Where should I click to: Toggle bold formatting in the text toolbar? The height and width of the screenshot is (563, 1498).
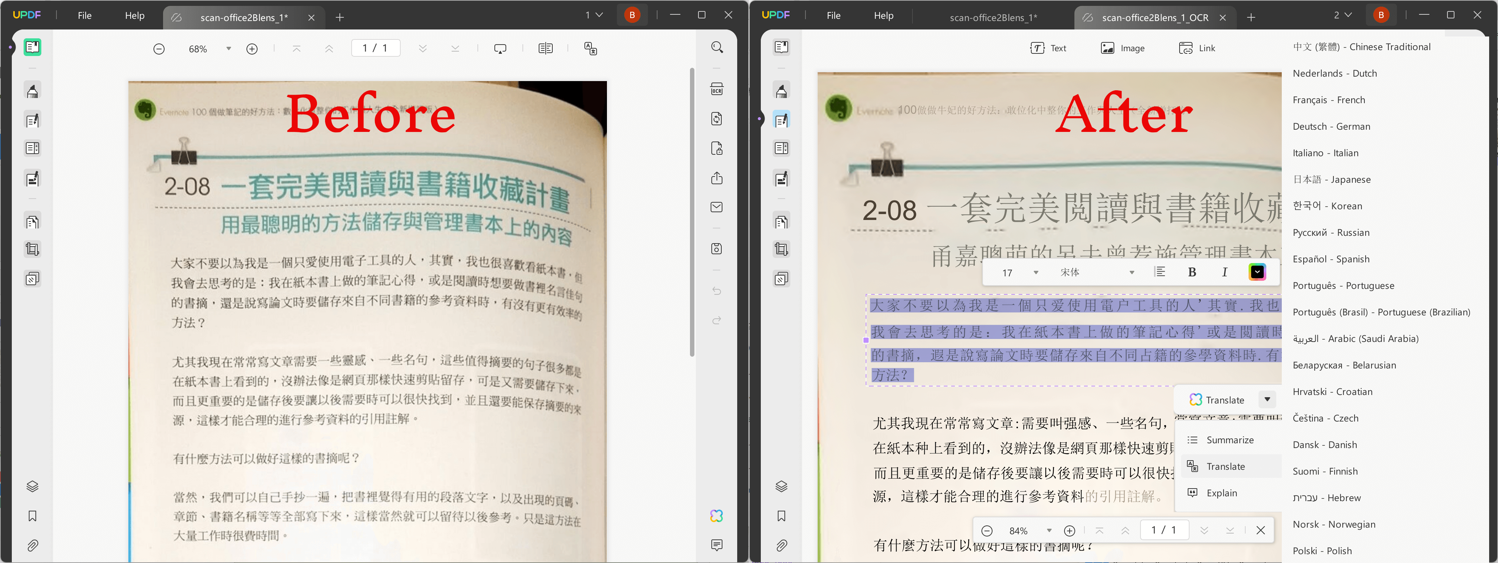point(1191,272)
